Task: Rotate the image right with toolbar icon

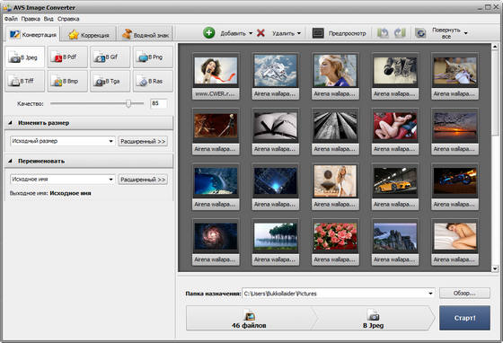Action: (x=400, y=32)
